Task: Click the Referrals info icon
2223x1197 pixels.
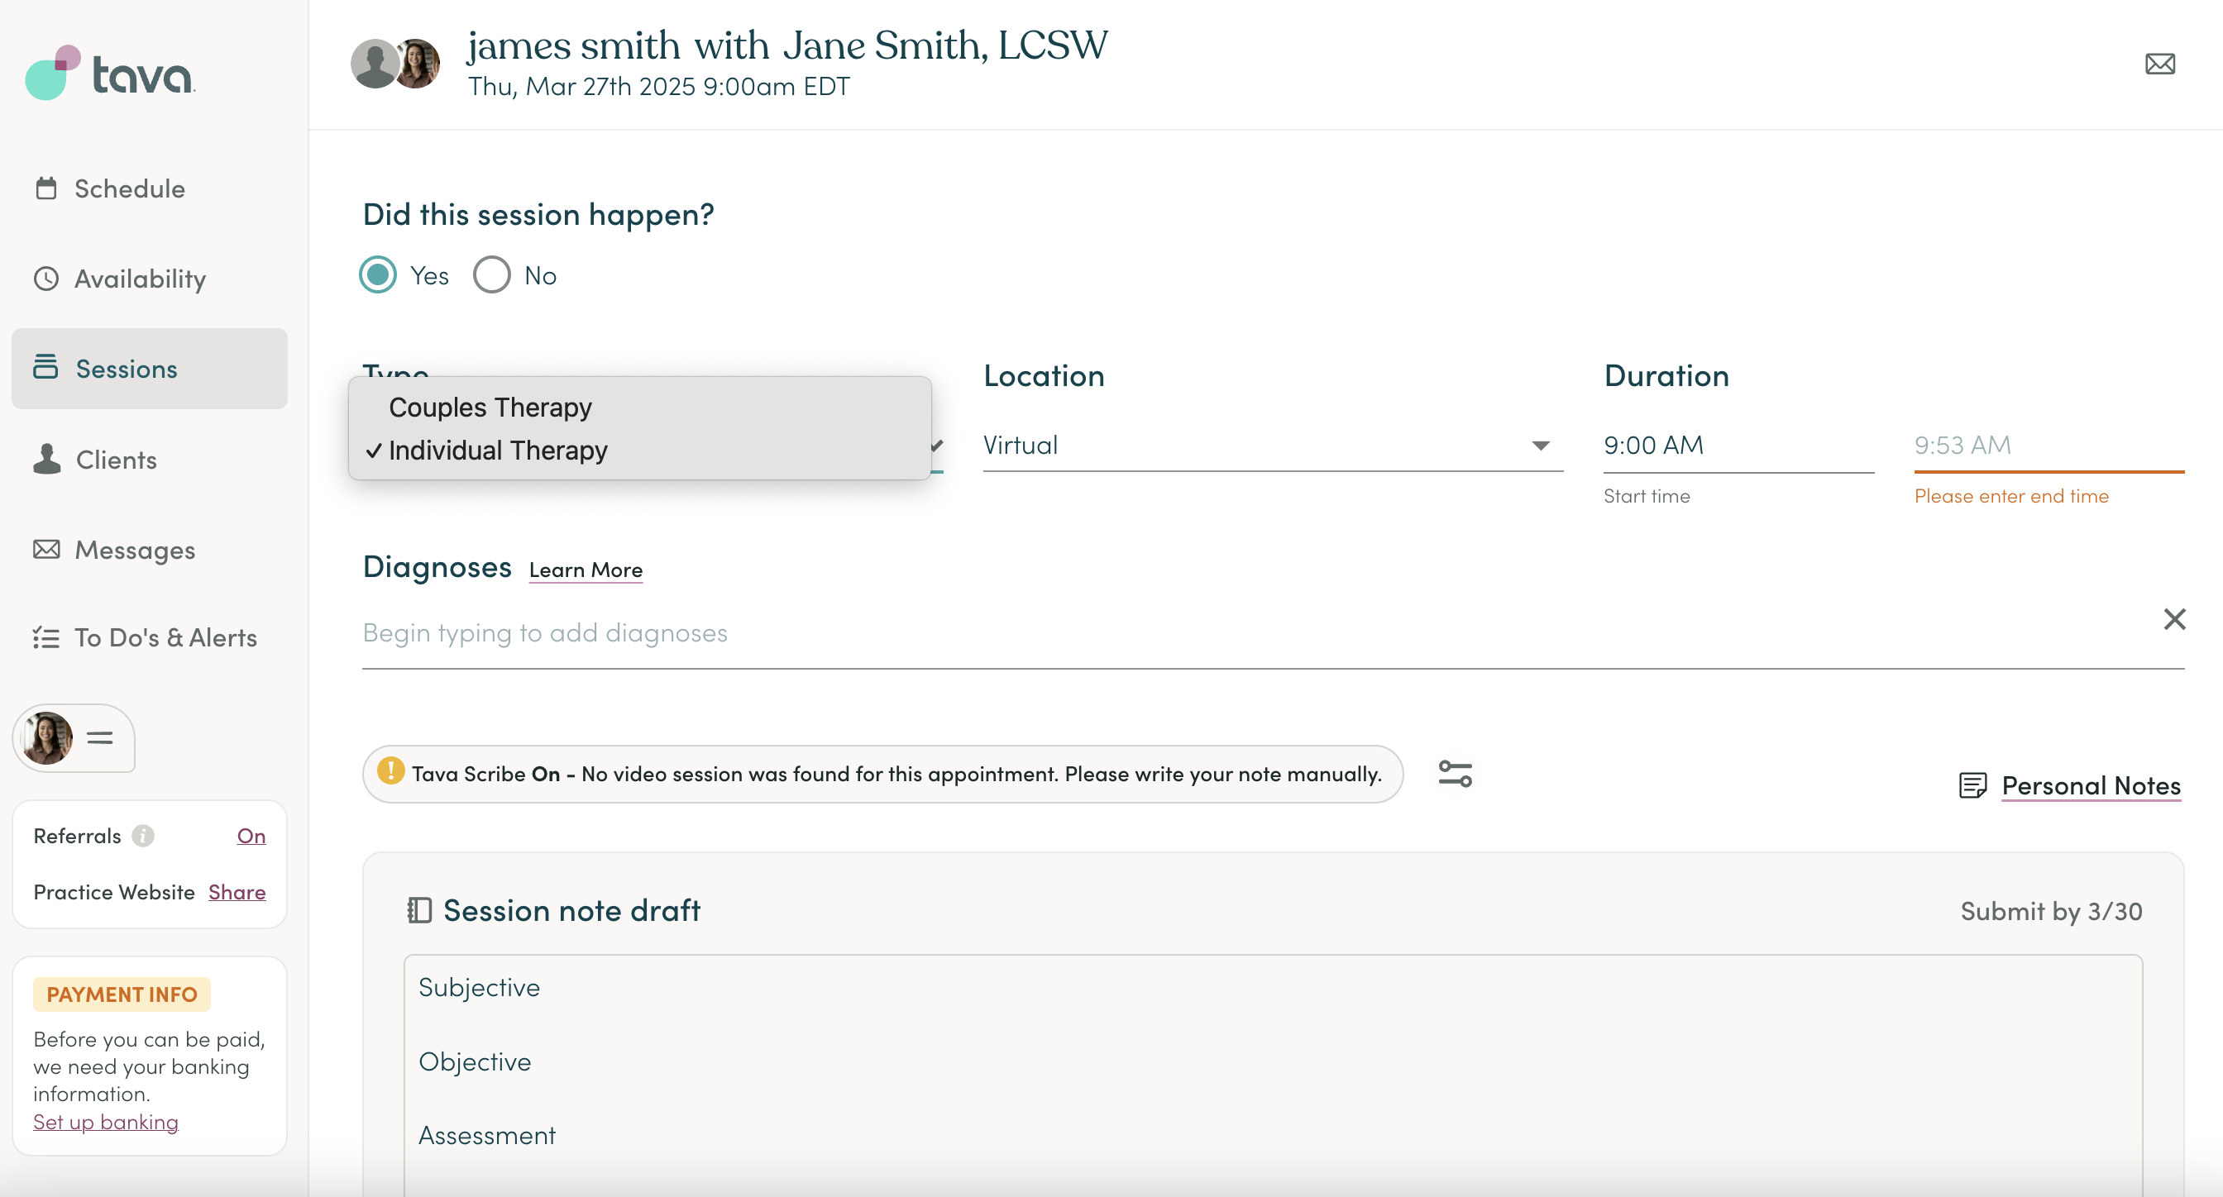Action: click(143, 836)
